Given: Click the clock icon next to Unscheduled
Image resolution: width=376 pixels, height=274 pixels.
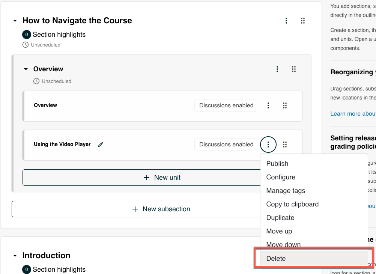Looking at the screenshot, I should pos(25,45).
